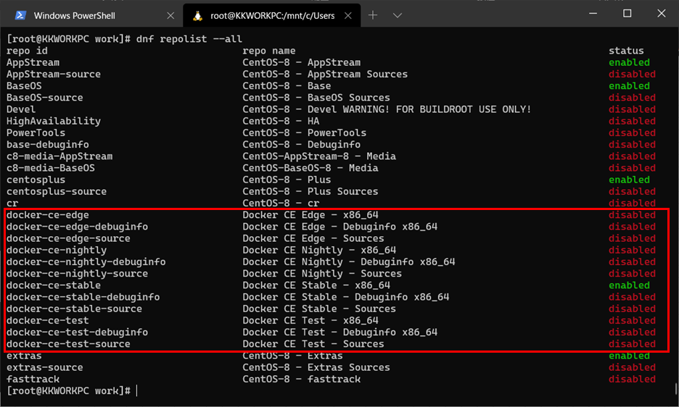Click the 'enabled' status of docker-ce-stable
The height and width of the screenshot is (407, 679).
tap(629, 285)
